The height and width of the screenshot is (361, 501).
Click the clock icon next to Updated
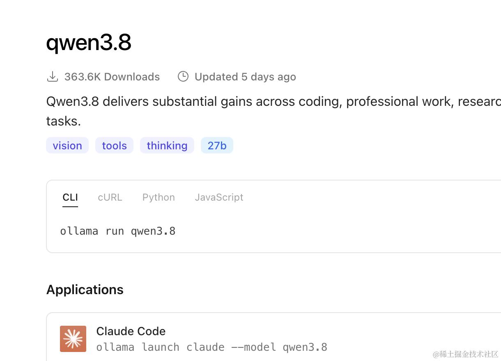183,77
